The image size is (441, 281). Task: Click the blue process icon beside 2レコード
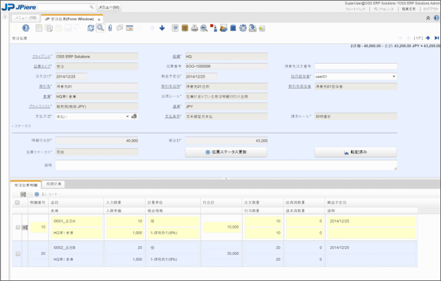(x=37, y=194)
